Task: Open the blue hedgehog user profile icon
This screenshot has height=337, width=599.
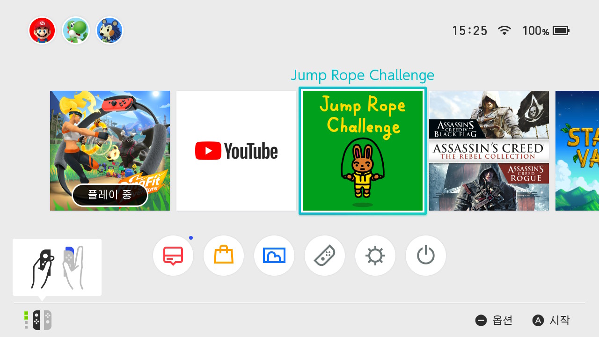Action: pyautogui.click(x=110, y=30)
